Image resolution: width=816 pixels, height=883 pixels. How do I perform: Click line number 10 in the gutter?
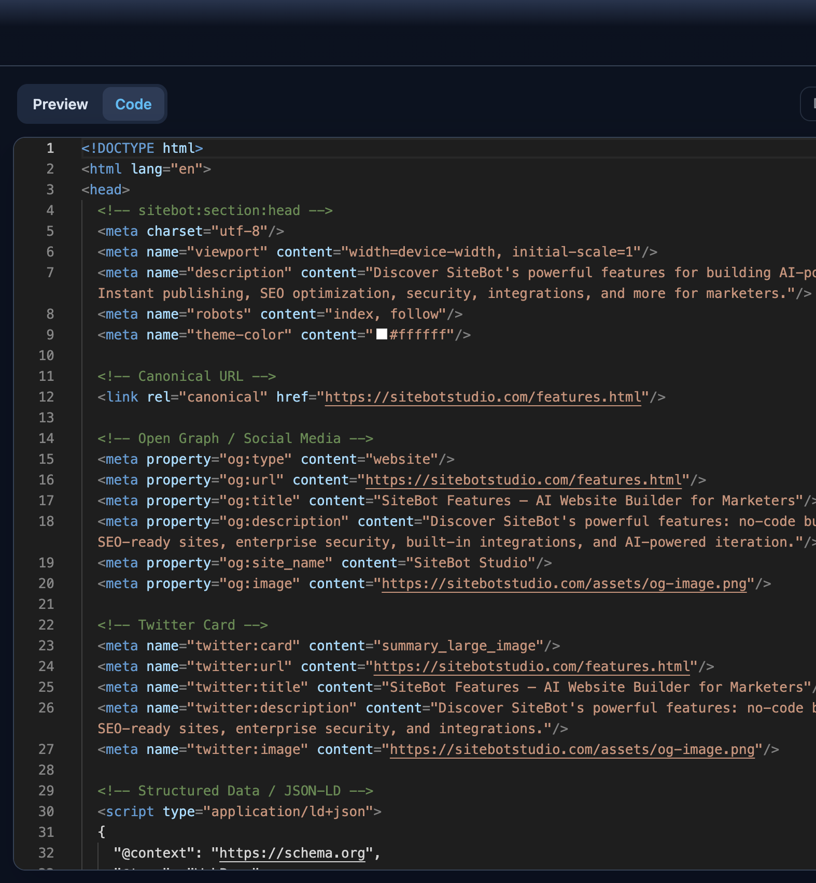[46, 355]
